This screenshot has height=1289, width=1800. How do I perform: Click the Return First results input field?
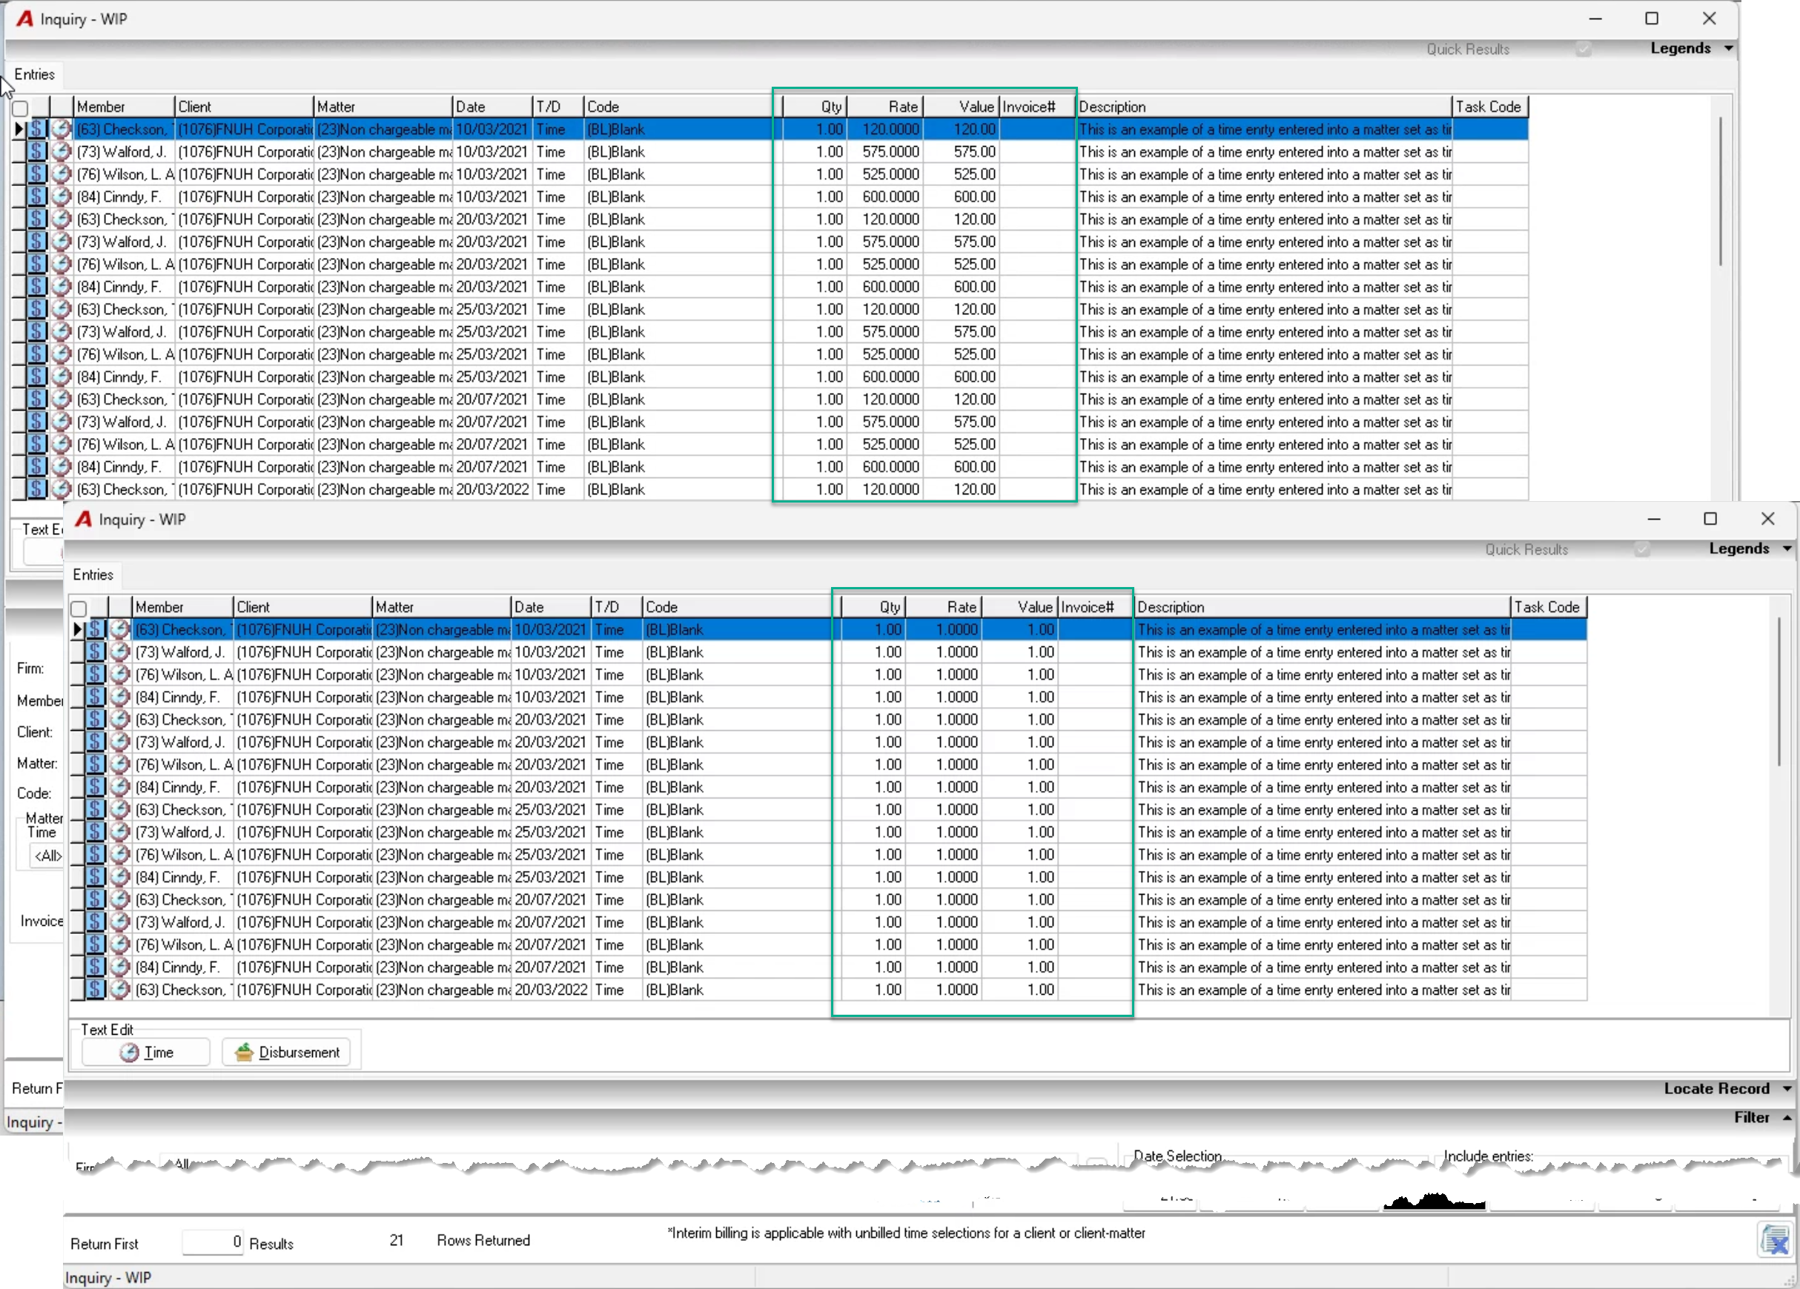coord(213,1242)
